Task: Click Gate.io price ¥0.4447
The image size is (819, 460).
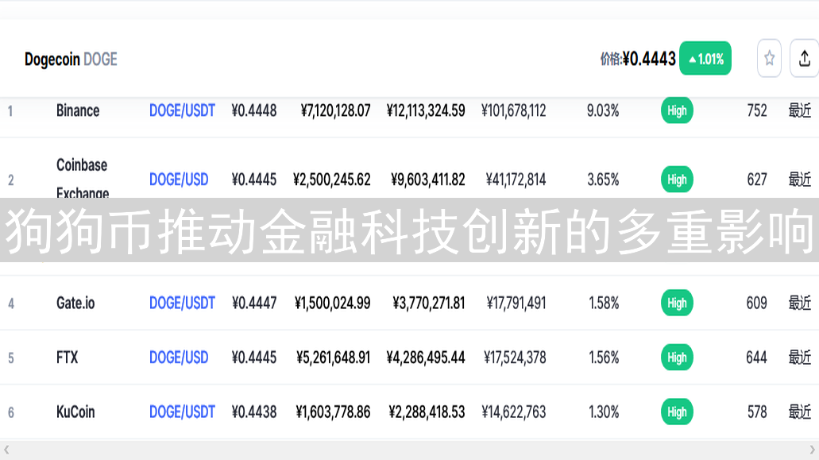Action: (x=254, y=303)
